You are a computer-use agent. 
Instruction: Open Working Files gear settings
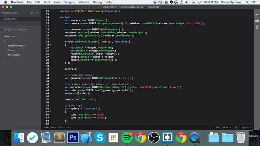(32, 13)
